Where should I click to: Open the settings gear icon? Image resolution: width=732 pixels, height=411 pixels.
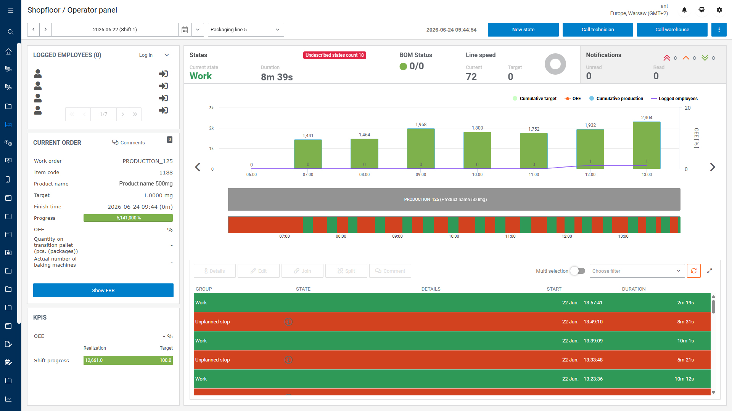719,10
